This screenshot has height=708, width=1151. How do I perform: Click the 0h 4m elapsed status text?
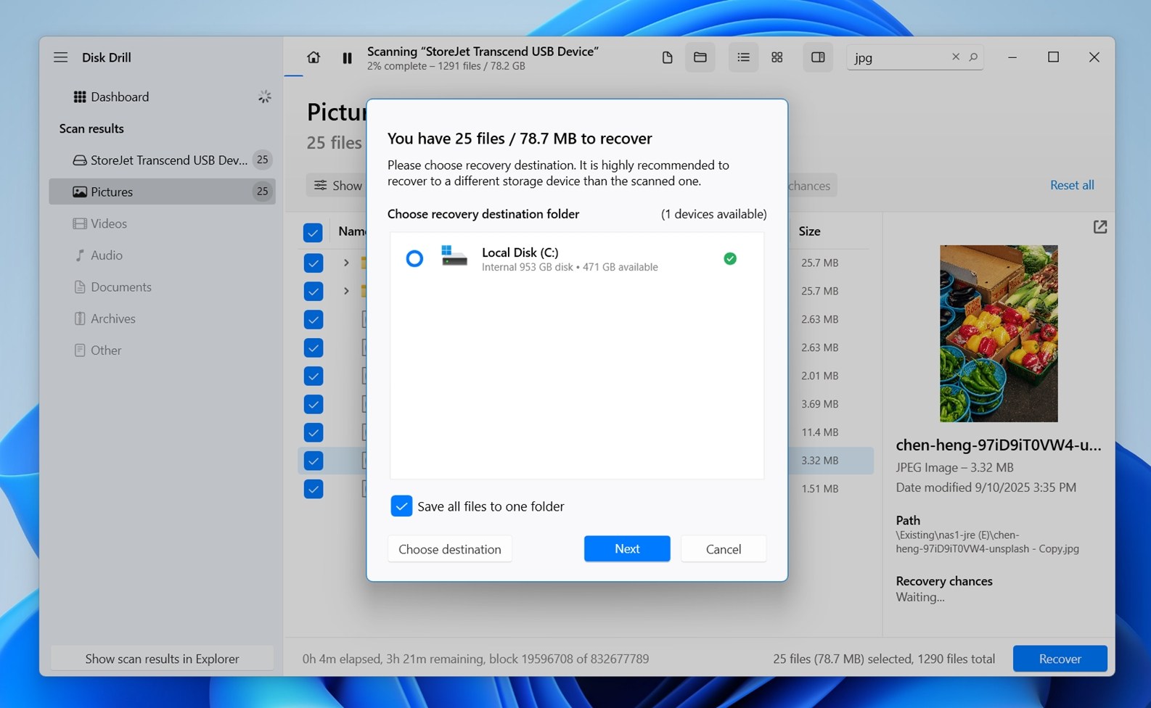(475, 659)
